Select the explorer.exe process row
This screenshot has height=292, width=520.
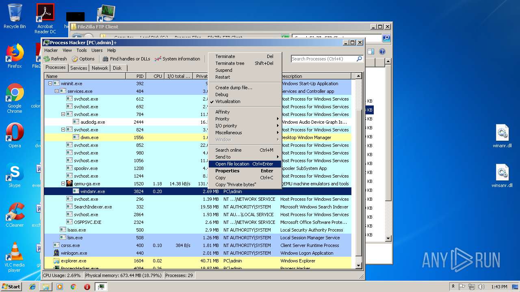198,261
